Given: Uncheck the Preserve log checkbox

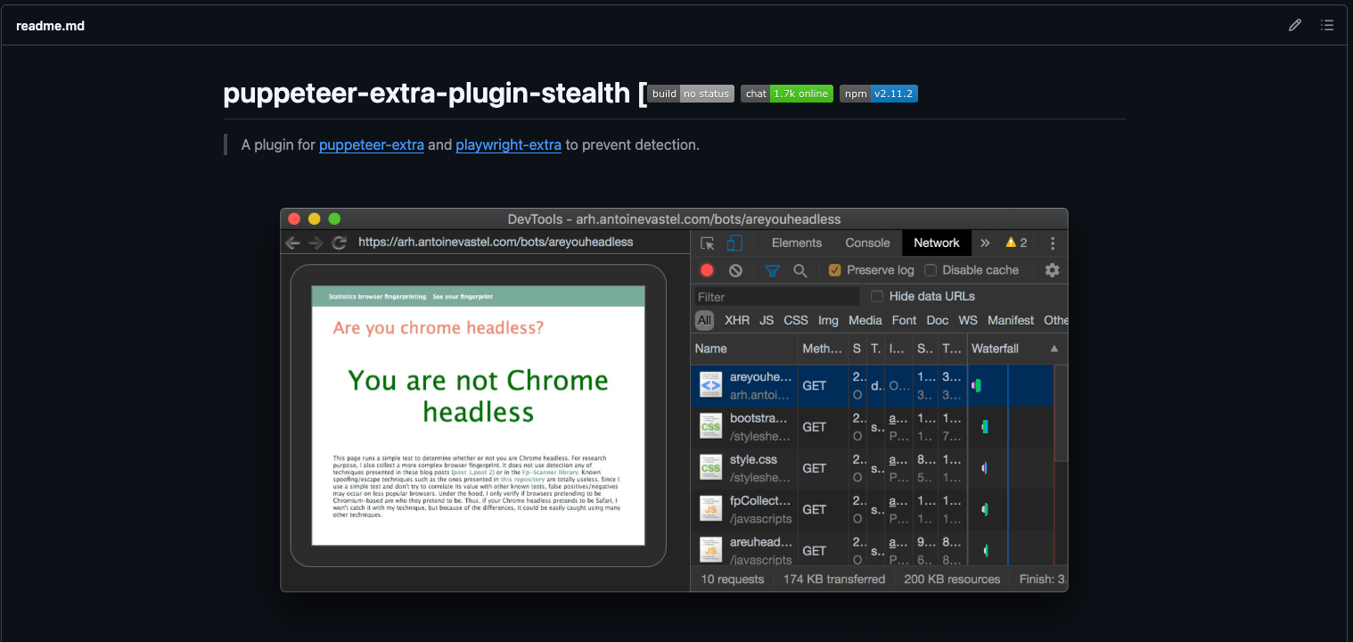Looking at the screenshot, I should 834,269.
